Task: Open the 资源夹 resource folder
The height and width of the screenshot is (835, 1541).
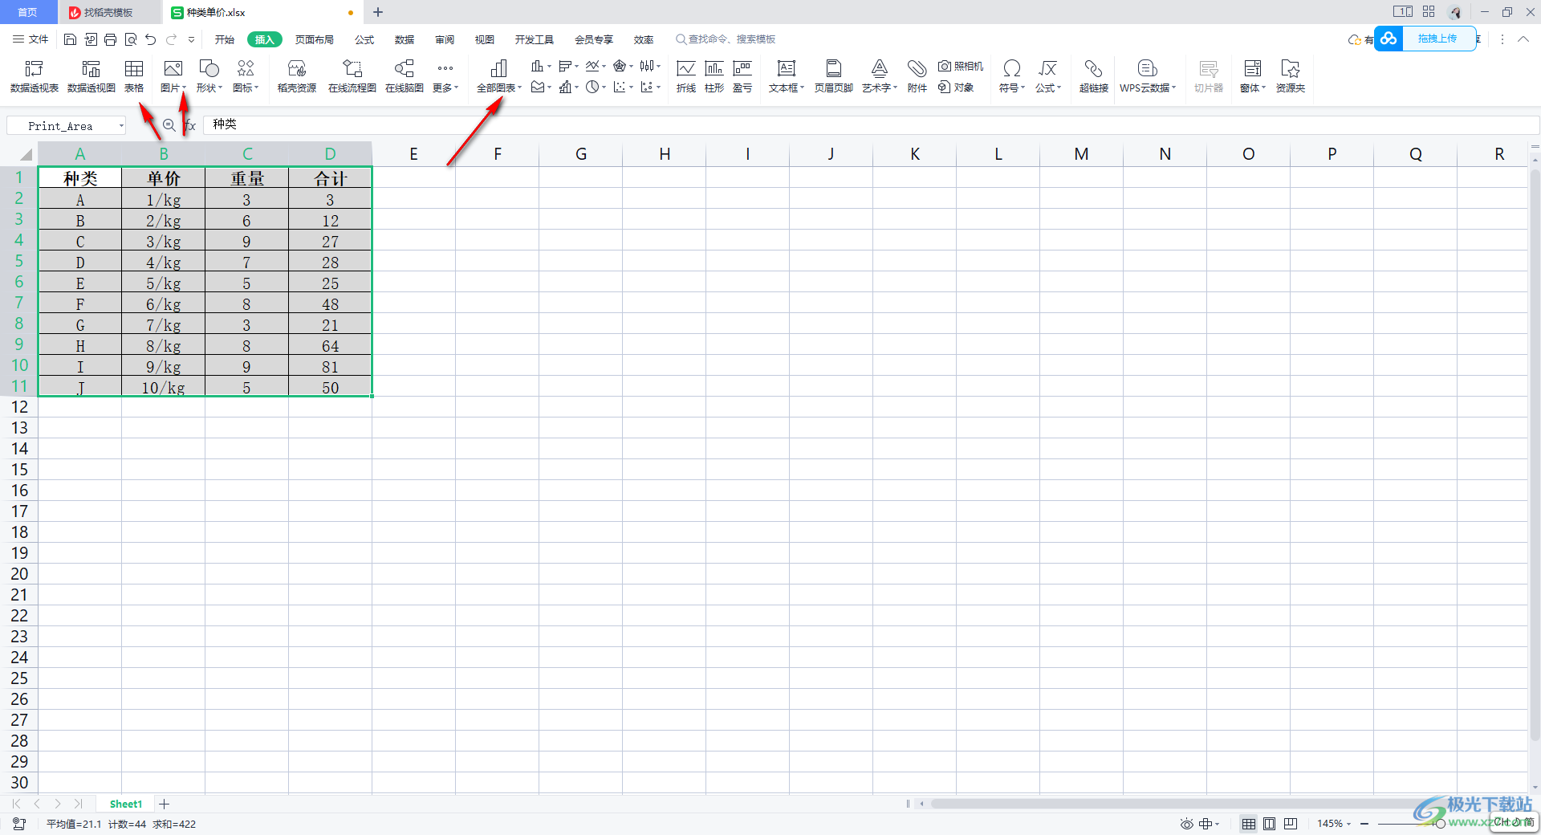Action: click(1291, 76)
